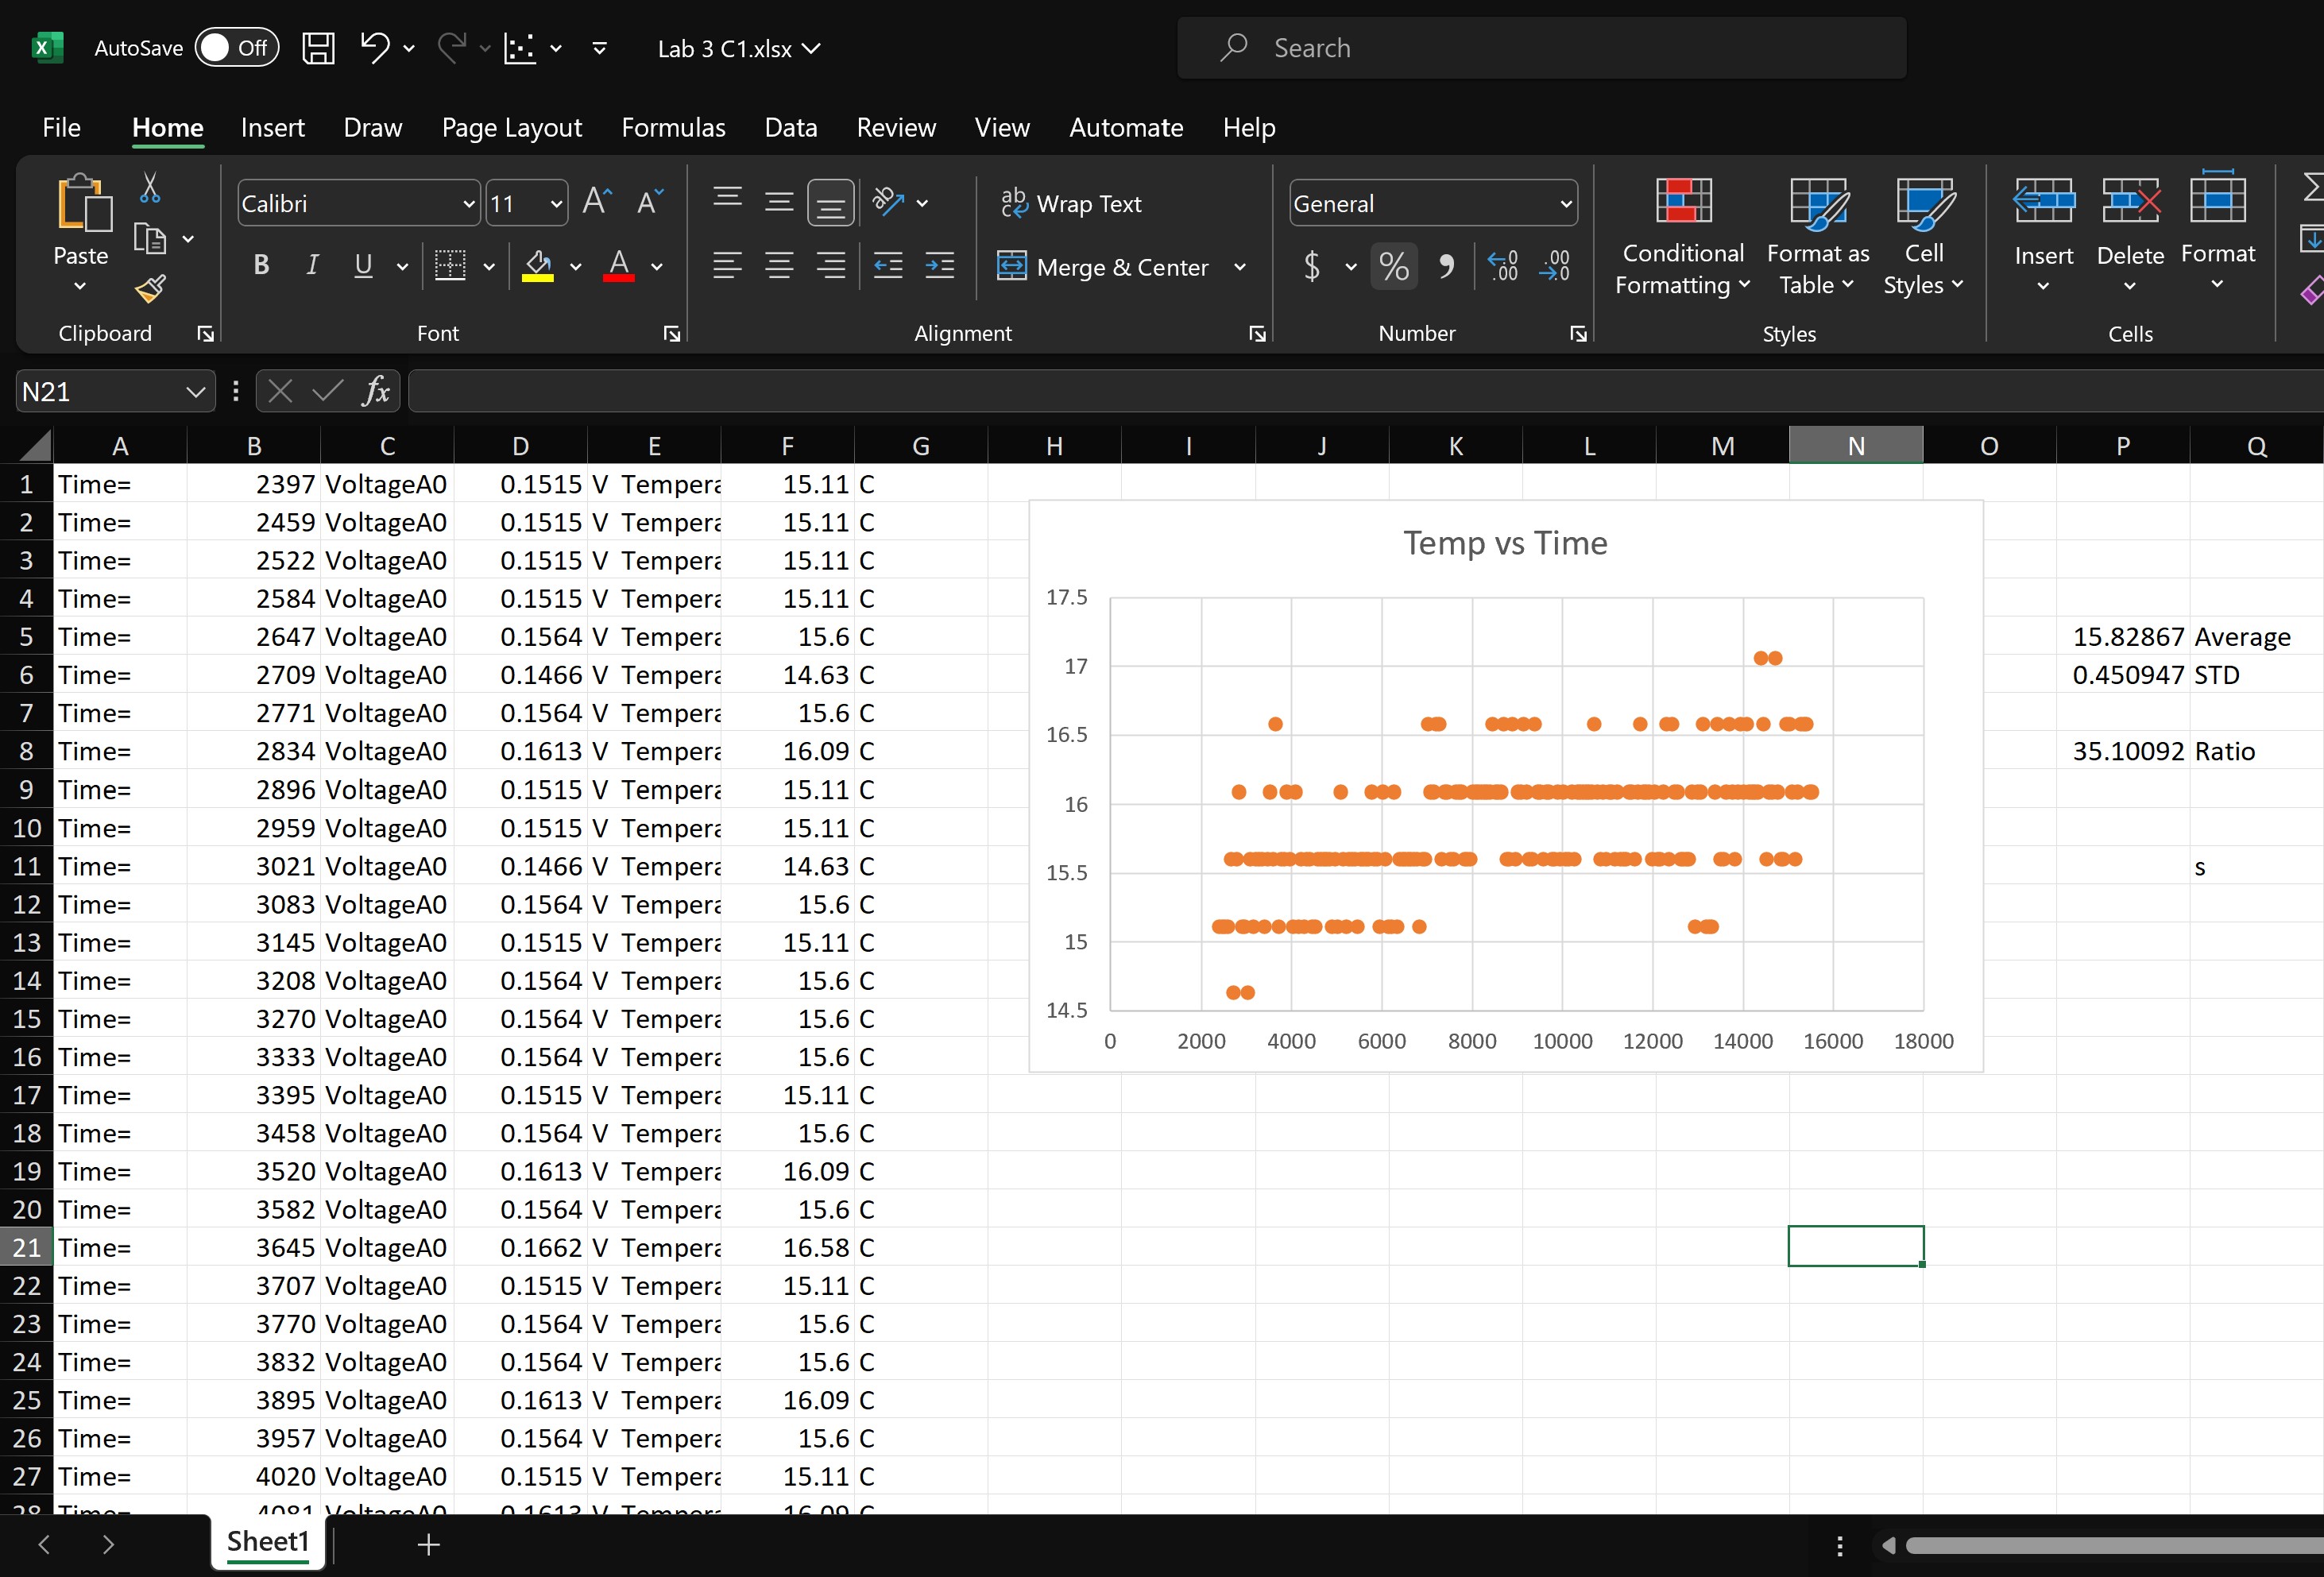Open the Data ribbon tab
Image resolution: width=2324 pixels, height=1577 pixels.
790,127
